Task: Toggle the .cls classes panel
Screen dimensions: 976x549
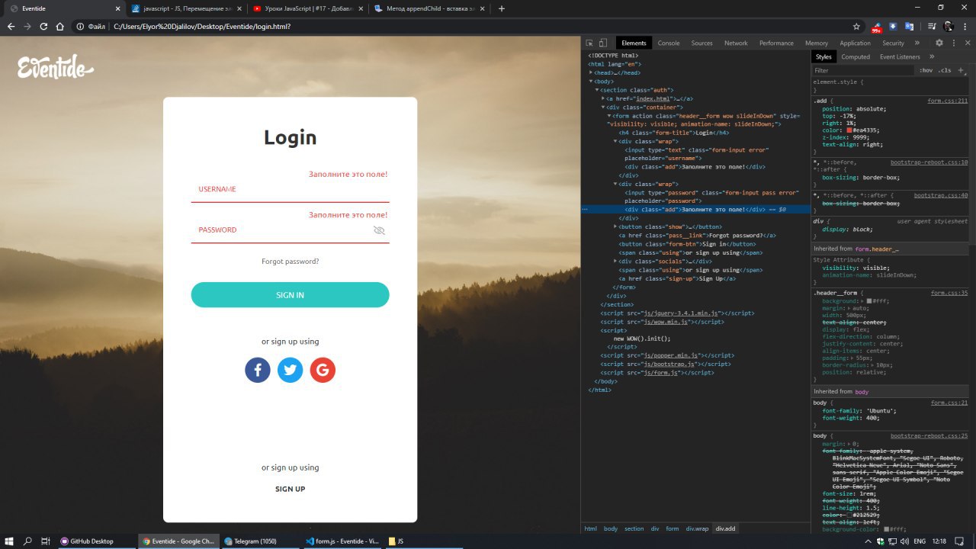Action: 945,70
